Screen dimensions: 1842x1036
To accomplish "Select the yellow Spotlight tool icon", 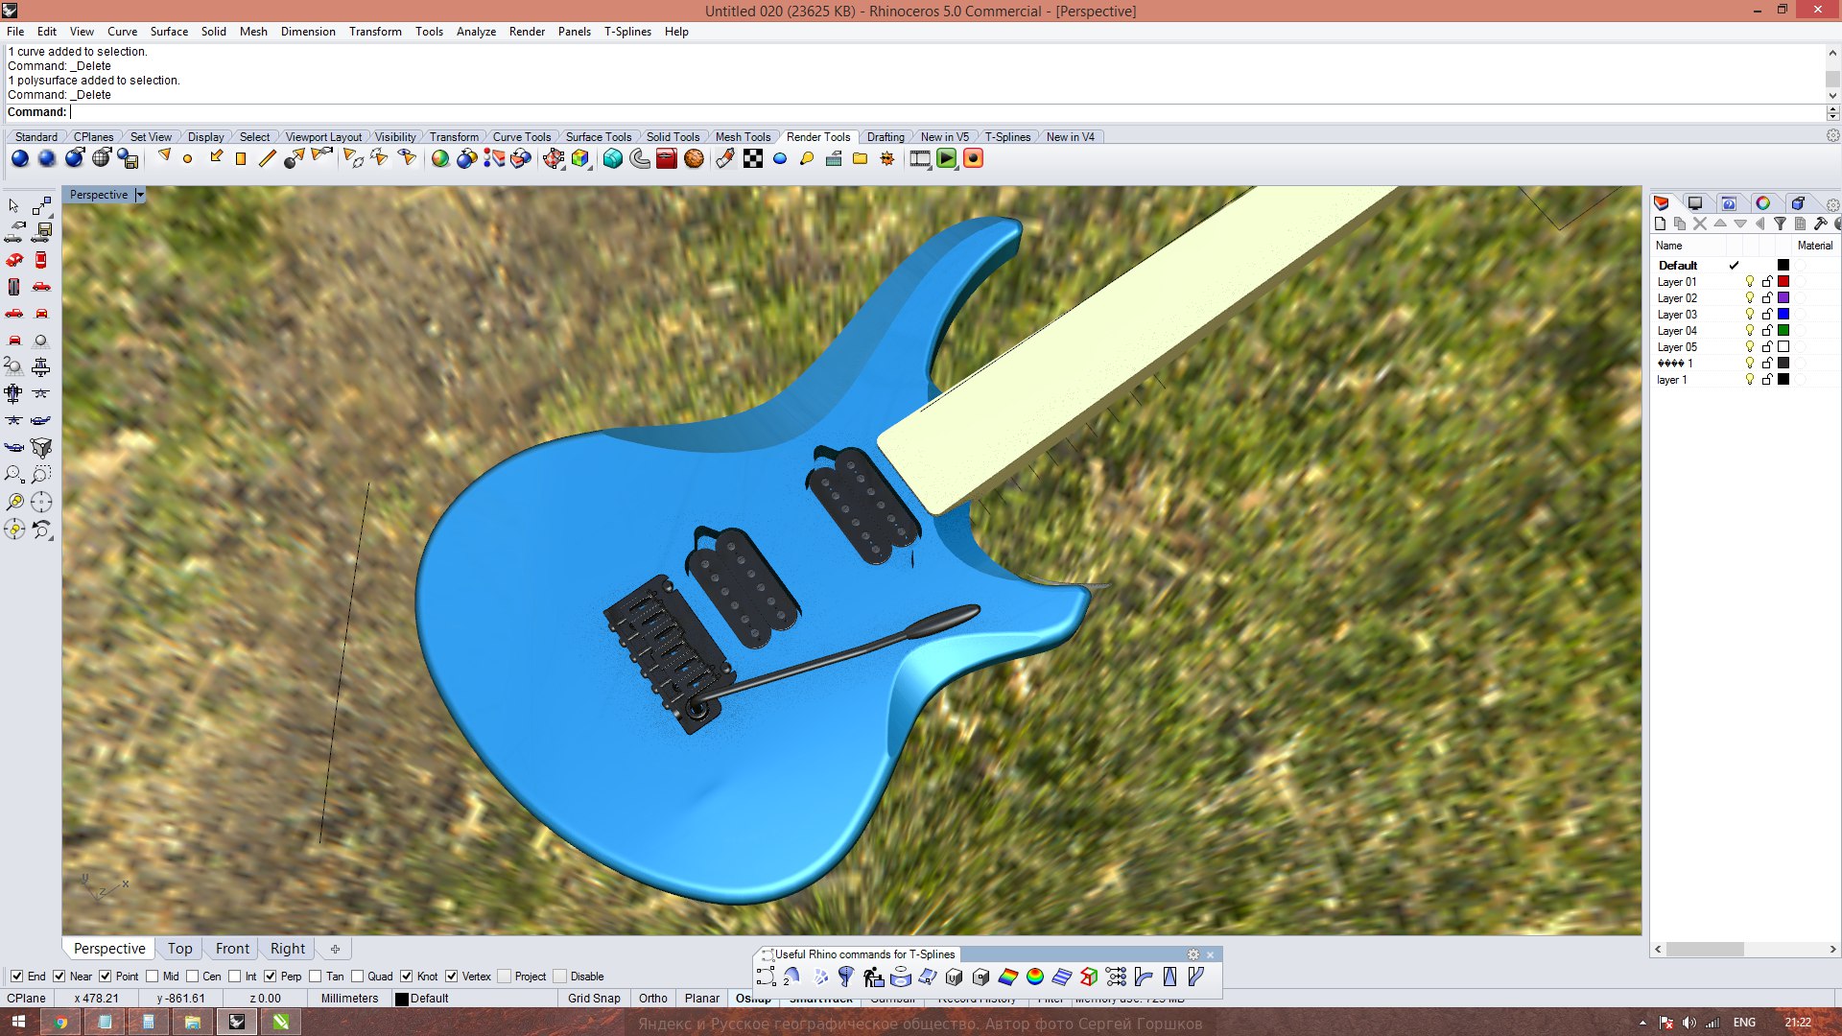I will coord(164,157).
